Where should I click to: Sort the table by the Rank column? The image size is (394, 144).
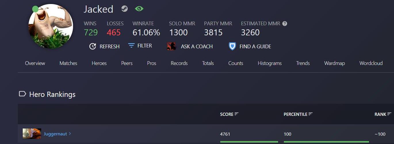(x=383, y=114)
